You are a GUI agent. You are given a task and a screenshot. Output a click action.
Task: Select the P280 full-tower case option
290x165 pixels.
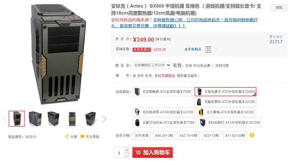tap(162, 91)
